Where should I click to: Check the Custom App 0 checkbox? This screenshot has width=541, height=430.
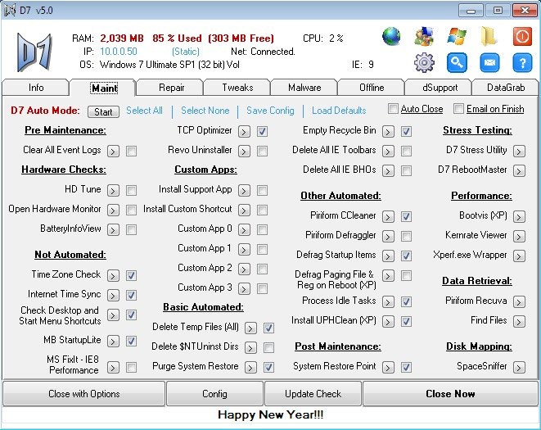[x=262, y=229]
